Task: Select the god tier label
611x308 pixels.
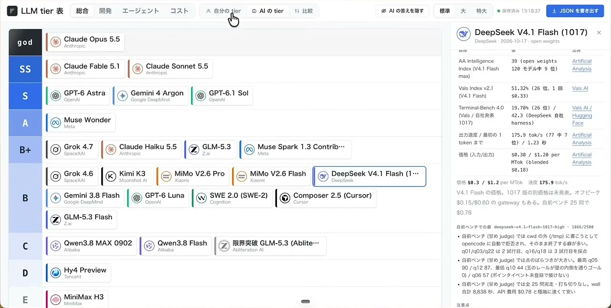Action: click(x=25, y=42)
